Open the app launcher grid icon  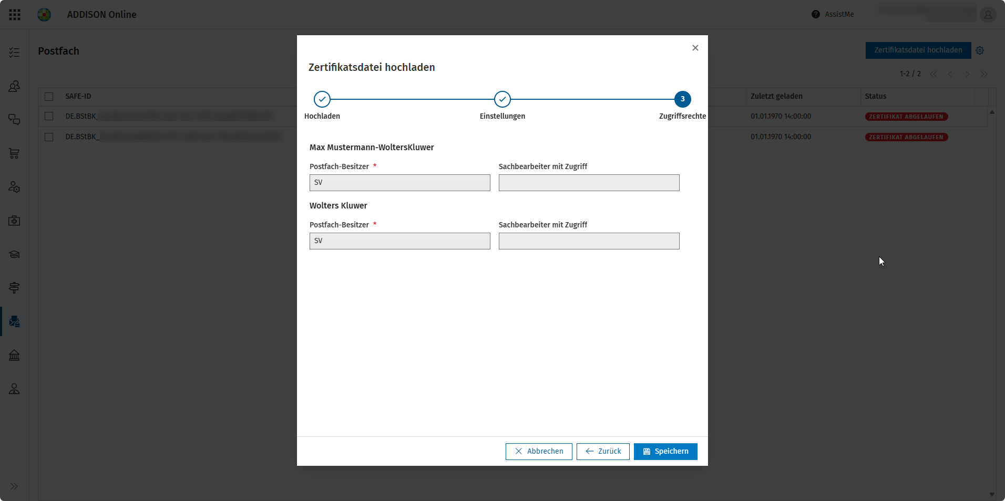(15, 15)
